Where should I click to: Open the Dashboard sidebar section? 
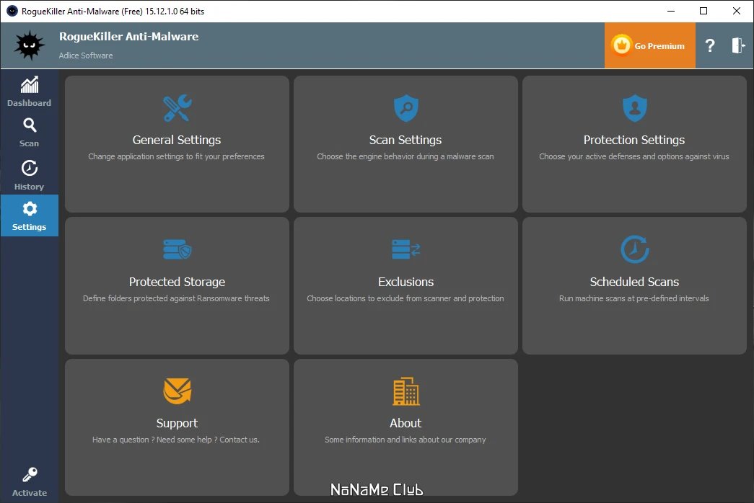pyautogui.click(x=29, y=92)
